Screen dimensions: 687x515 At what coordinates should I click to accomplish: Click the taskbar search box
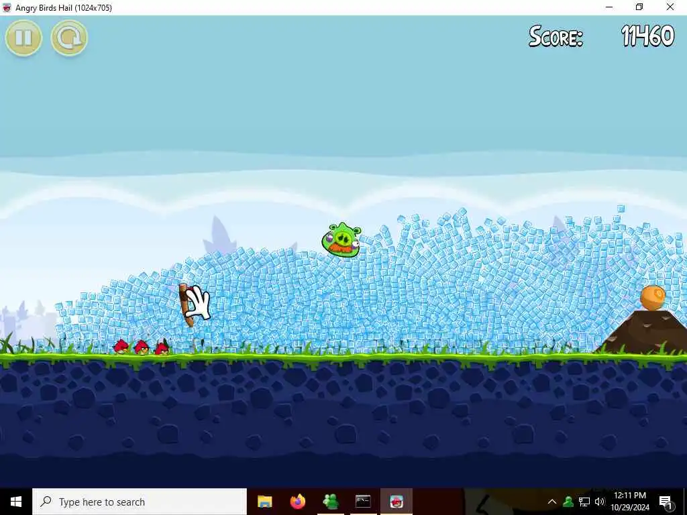(x=140, y=502)
